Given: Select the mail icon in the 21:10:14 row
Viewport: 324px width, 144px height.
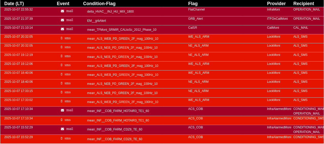Looking at the screenshot, I should coord(62,29).
